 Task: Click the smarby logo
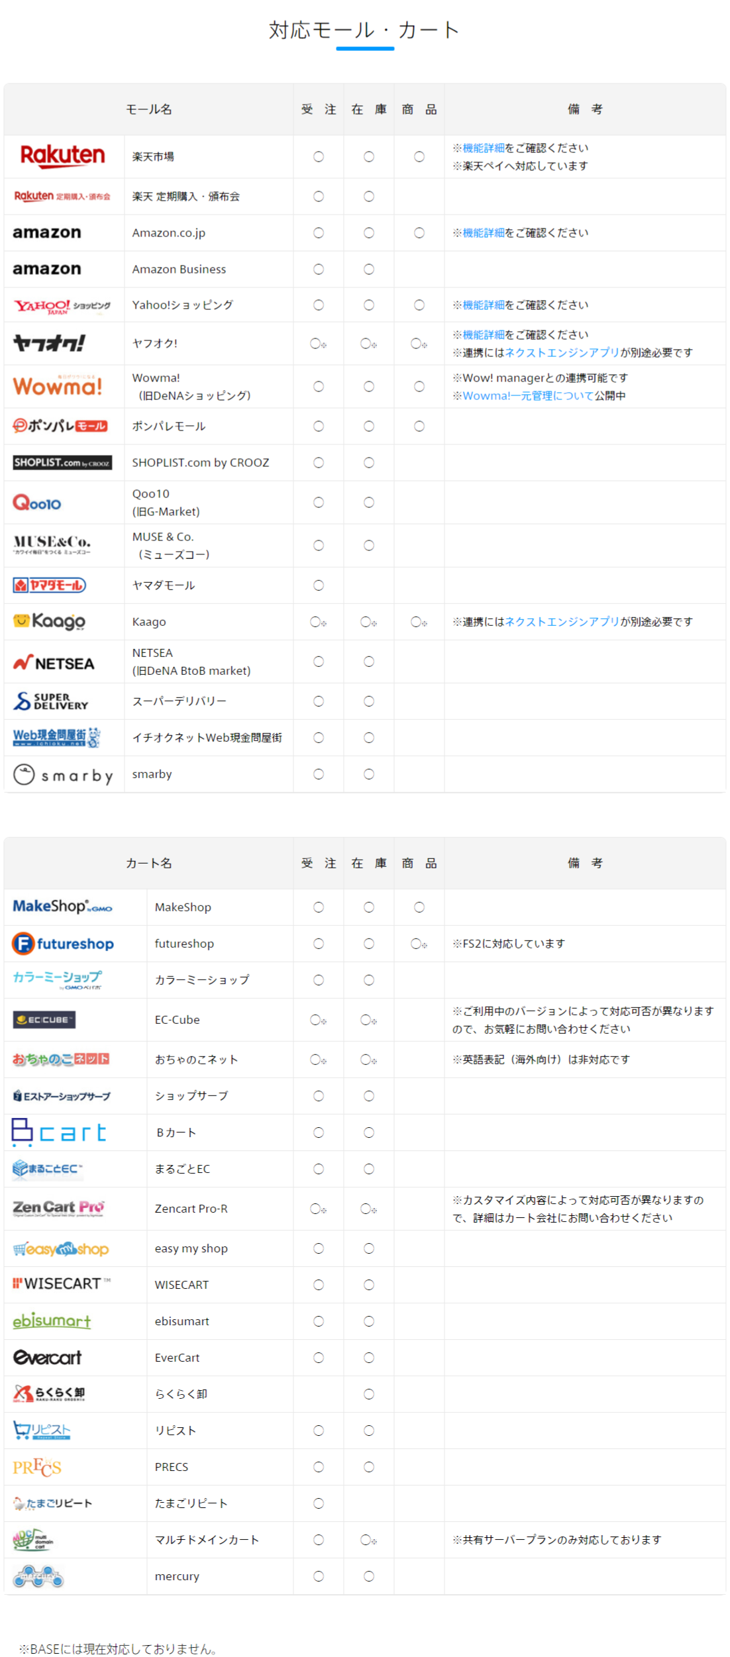click(63, 774)
